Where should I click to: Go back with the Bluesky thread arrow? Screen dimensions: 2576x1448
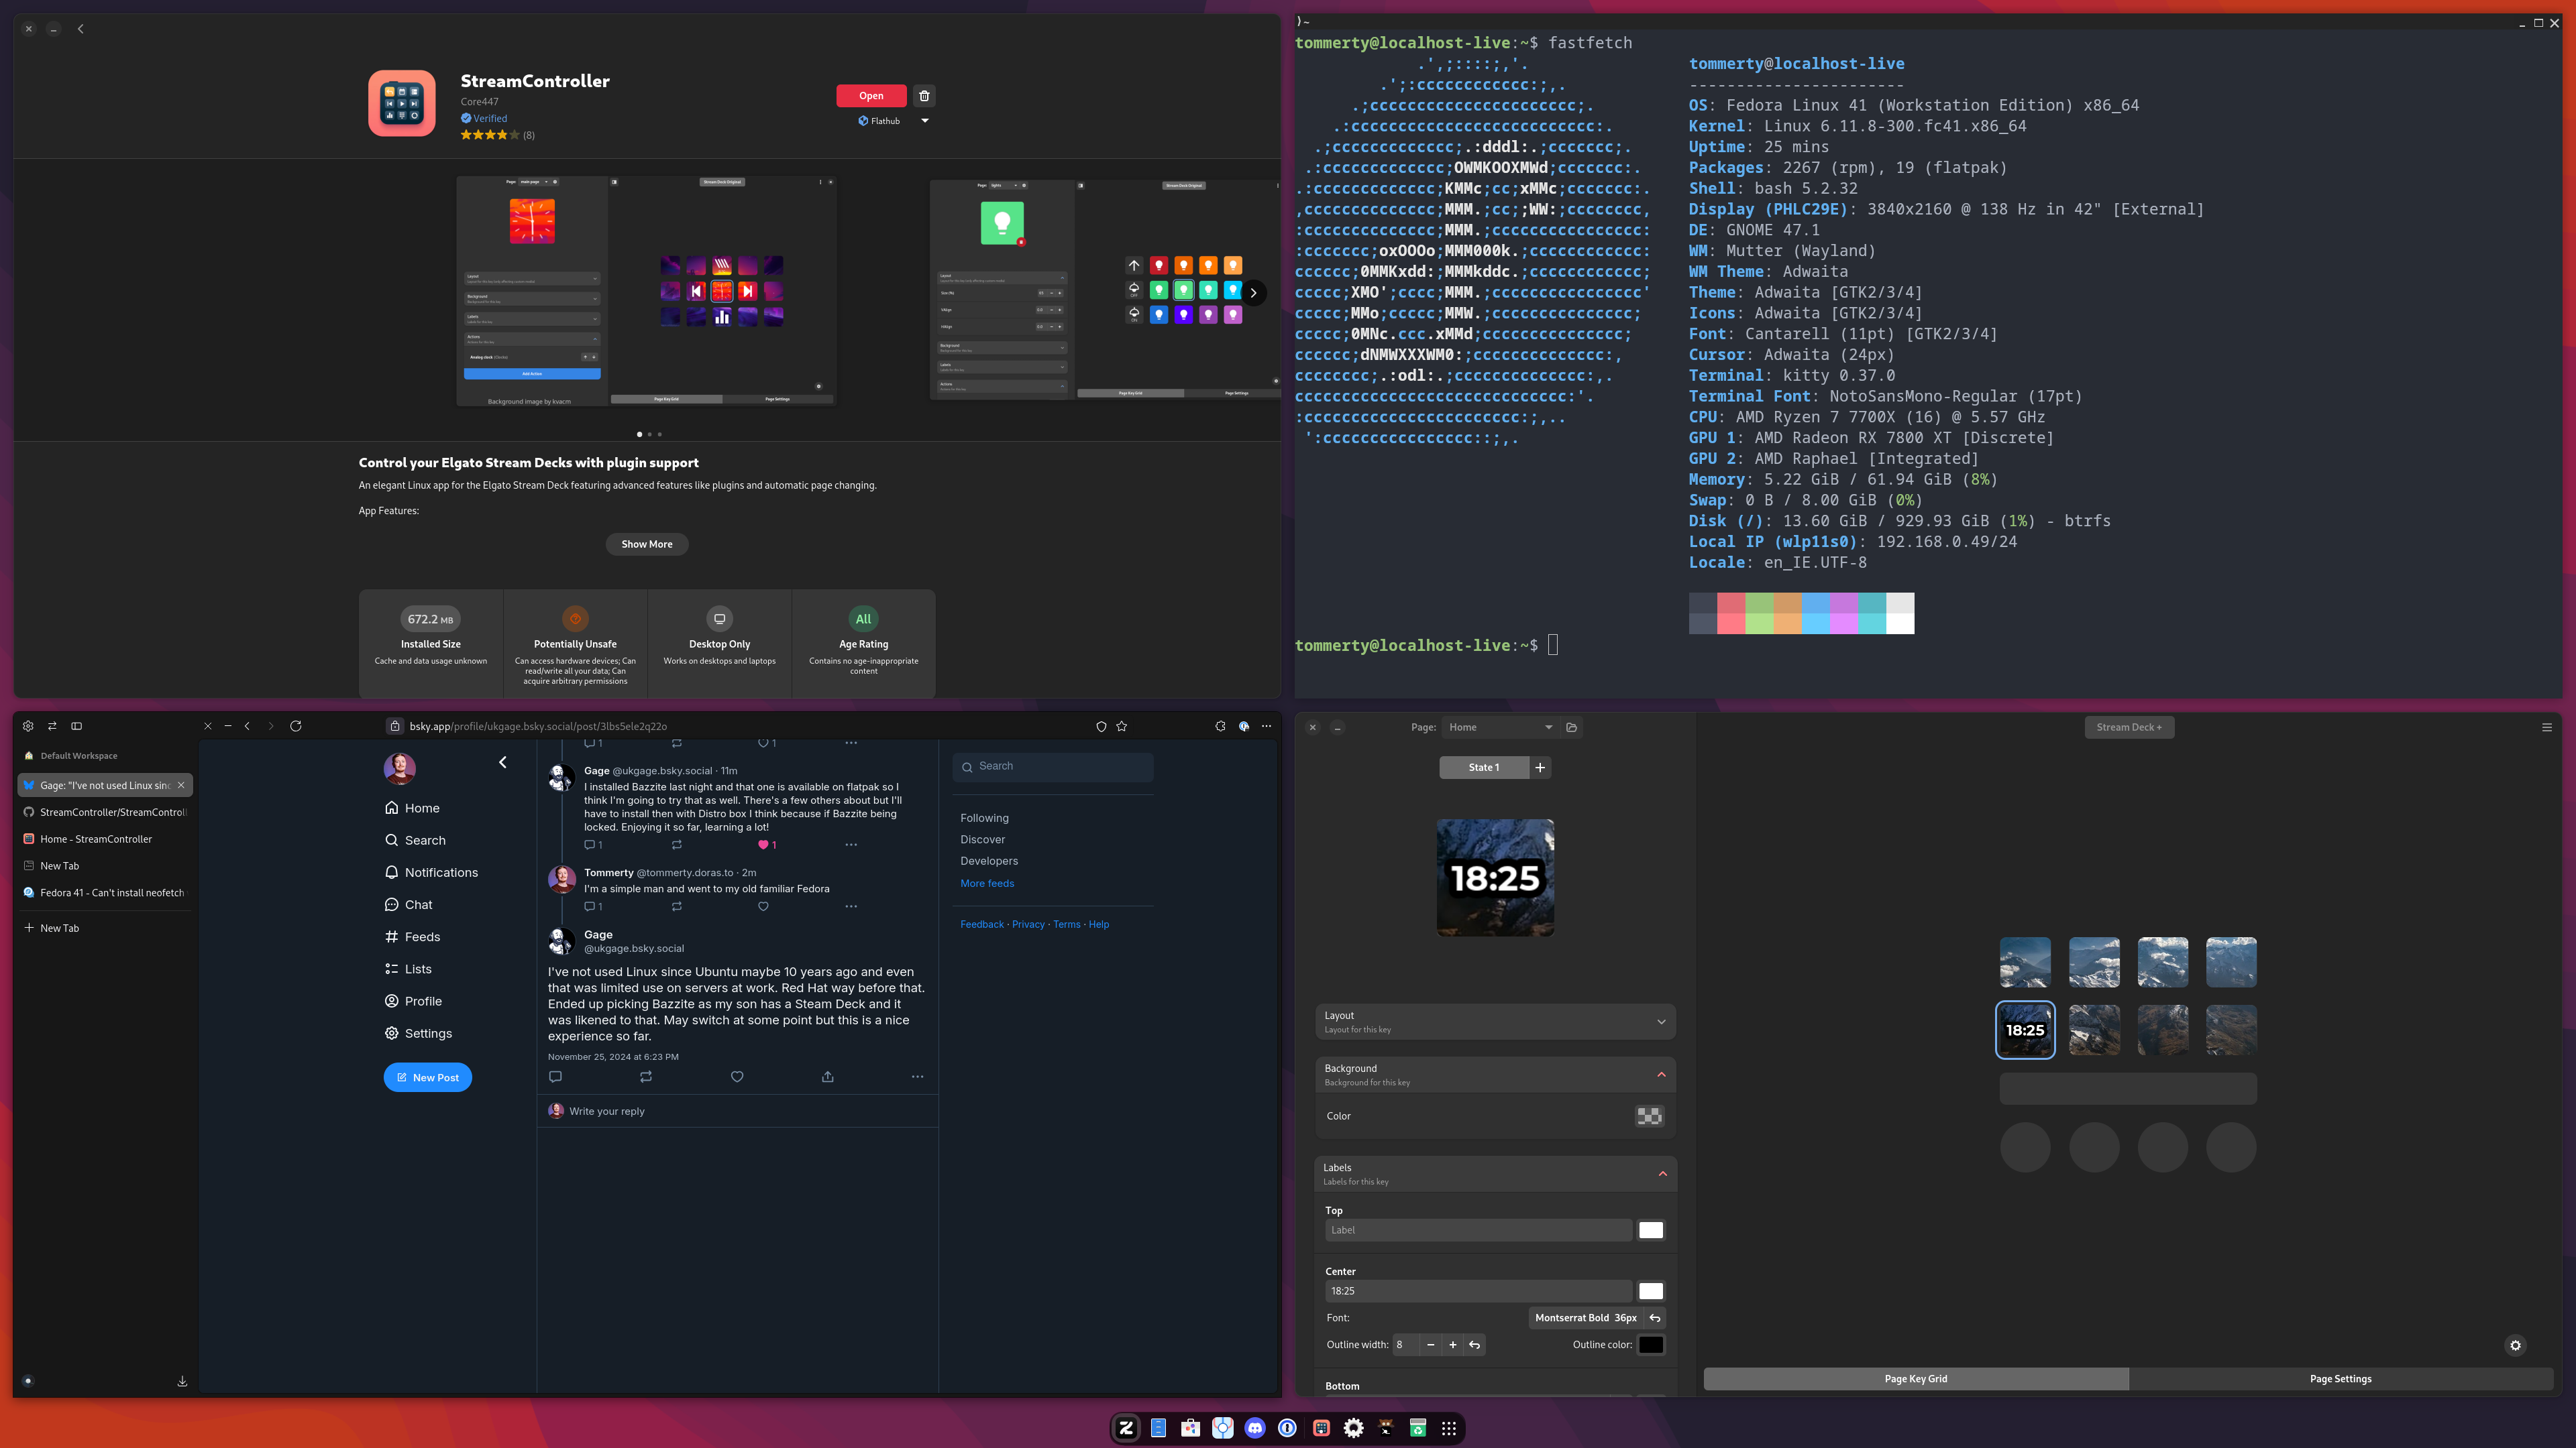click(503, 762)
